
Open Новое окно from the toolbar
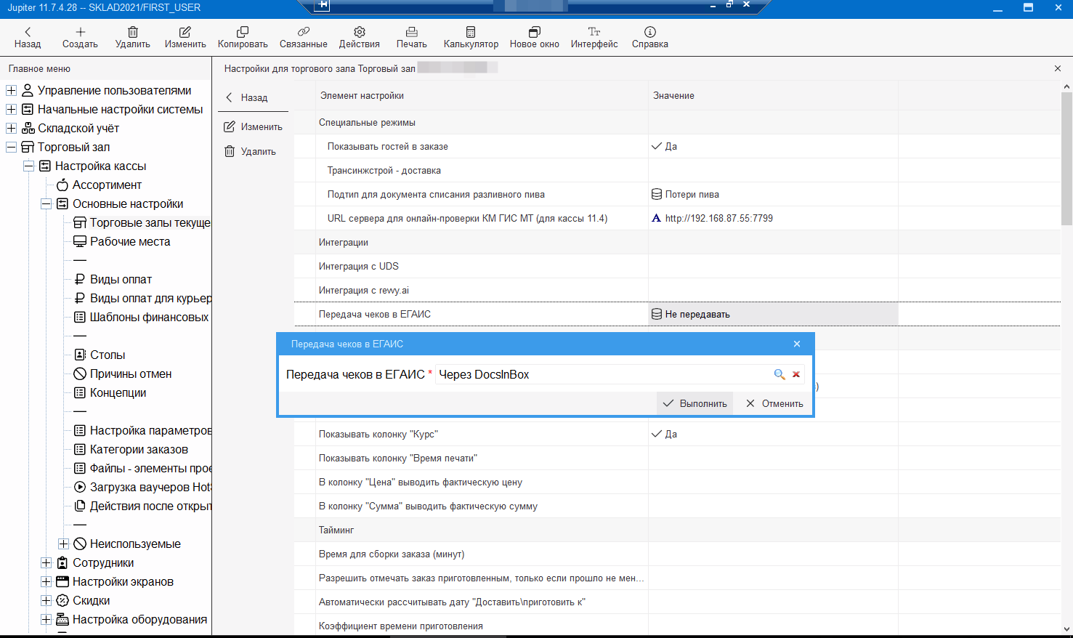[x=534, y=32]
